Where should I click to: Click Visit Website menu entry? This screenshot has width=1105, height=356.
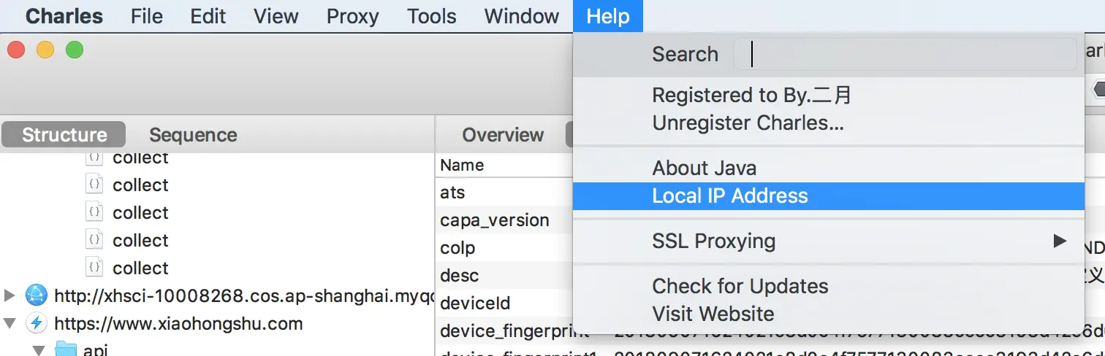[713, 314]
